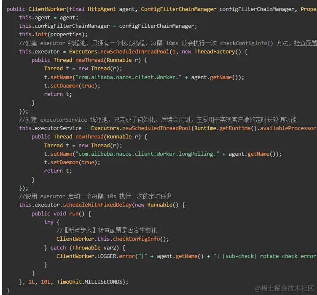Click the 'this.executorService = Executors.newScheduledThreadPool(Runtime' line

pyautogui.click(x=168, y=128)
